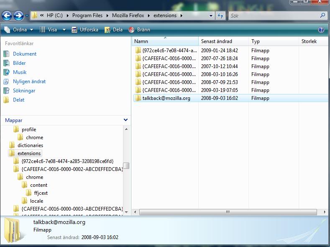Click file list horizontal scrollbar right arrow

[325, 212]
